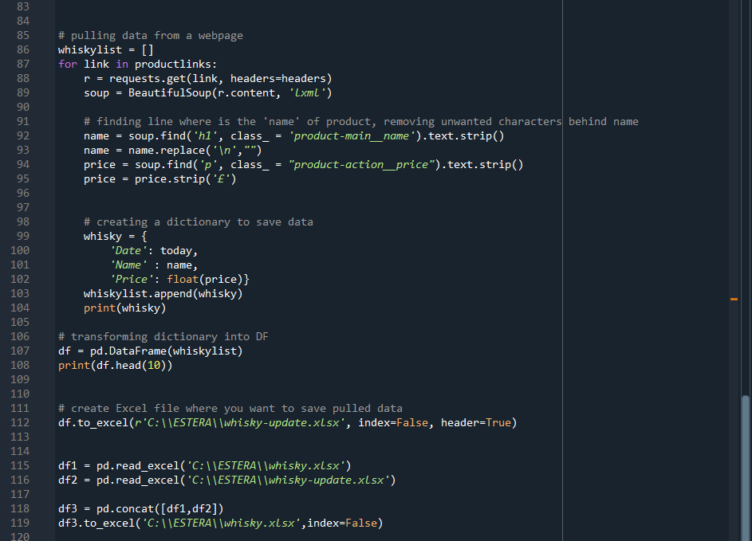
Task: Click 'requests.get' call on line 88
Action: point(147,79)
